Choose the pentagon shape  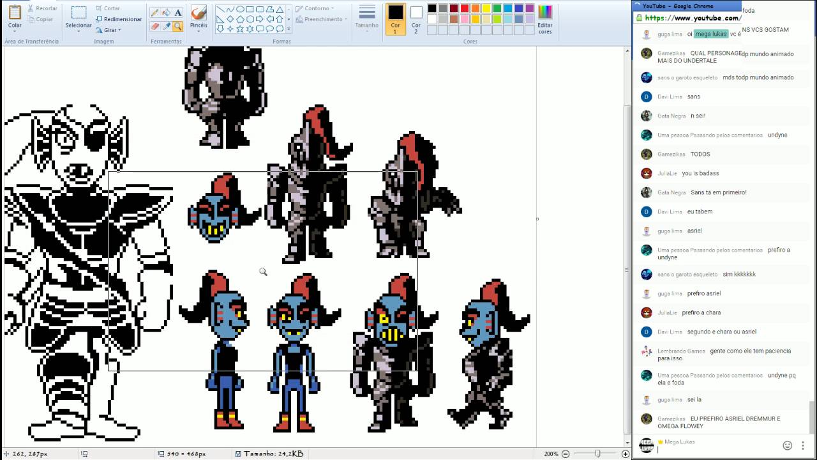pyautogui.click(x=240, y=19)
